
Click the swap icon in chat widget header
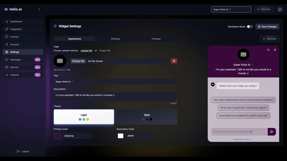pyautogui.click(x=268, y=50)
